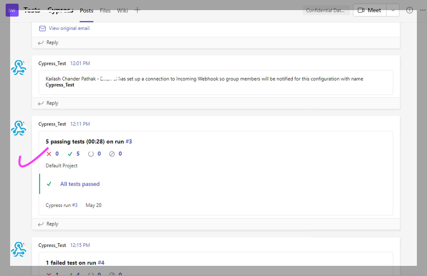Open the Files tab

click(x=105, y=11)
